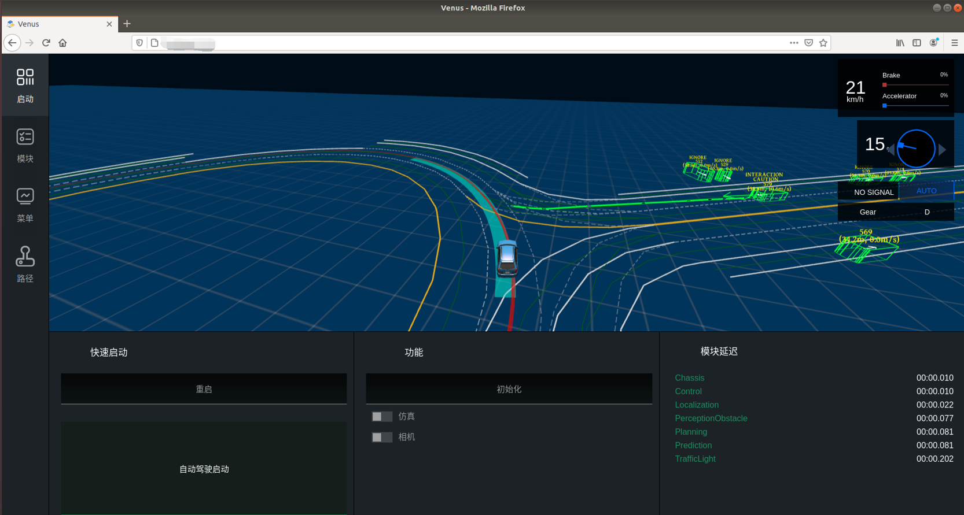Image resolution: width=964 pixels, height=515 pixels.
Task: Enable the 仿真 simulation switch
Action: point(382,416)
